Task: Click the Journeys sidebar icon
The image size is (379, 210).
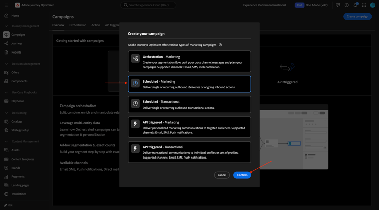Action: coord(6,43)
